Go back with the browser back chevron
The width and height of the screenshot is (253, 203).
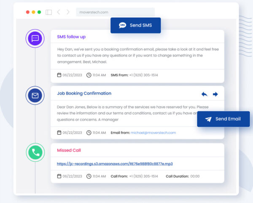point(59,12)
